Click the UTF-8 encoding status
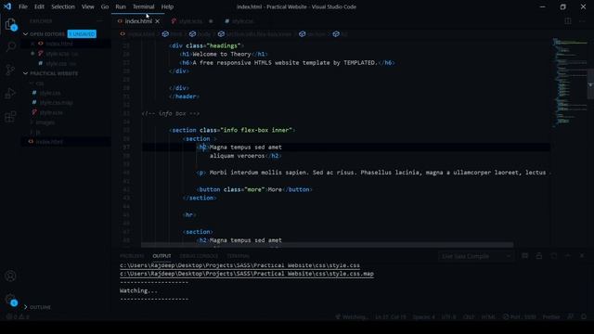This screenshot has height=334, width=594. click(449, 317)
